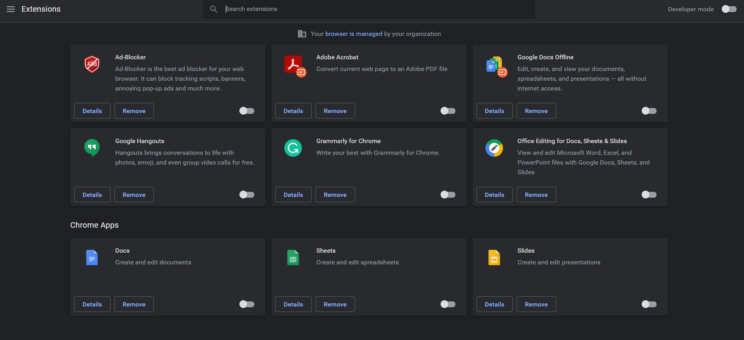Screen dimensions: 744x340
Task: Click the Slides app icon
Action: click(494, 258)
